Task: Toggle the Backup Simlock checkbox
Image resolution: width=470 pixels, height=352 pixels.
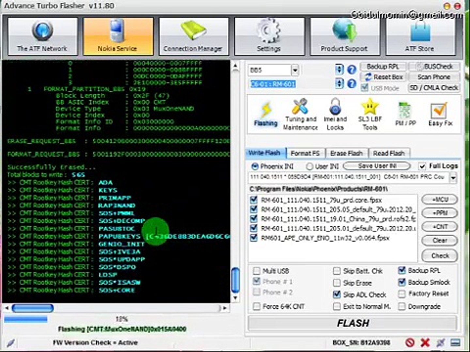Action: point(402,282)
